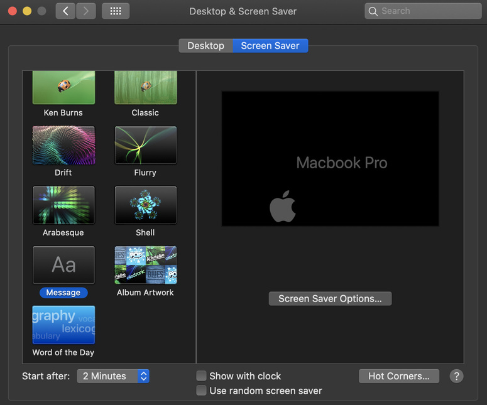The height and width of the screenshot is (405, 487).
Task: Enable Use random screen saver checkbox
Action: [201, 391]
